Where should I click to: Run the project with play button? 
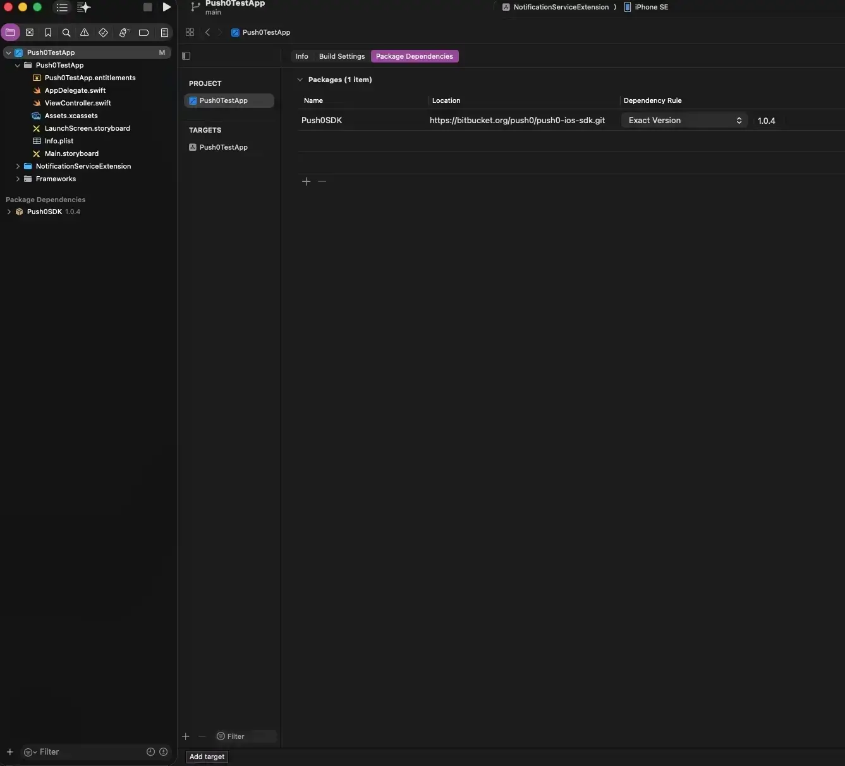(167, 7)
